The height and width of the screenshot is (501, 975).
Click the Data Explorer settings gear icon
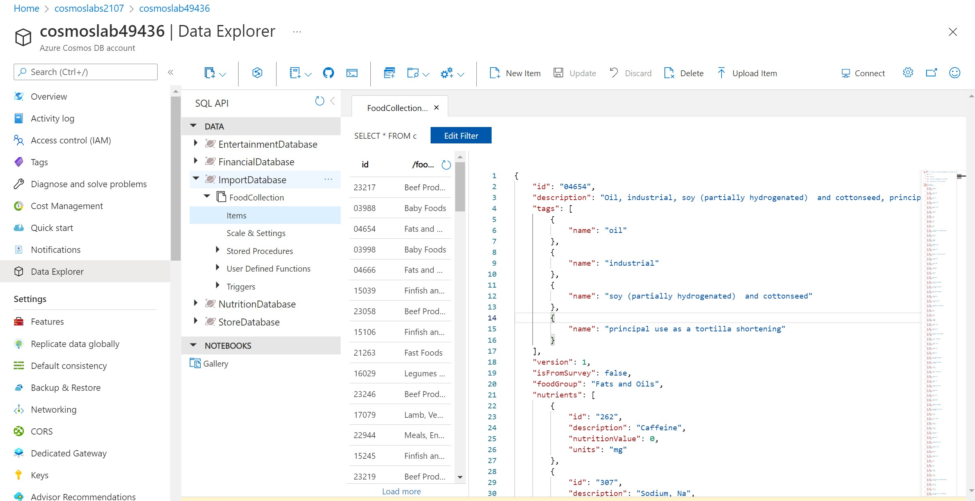click(x=908, y=73)
